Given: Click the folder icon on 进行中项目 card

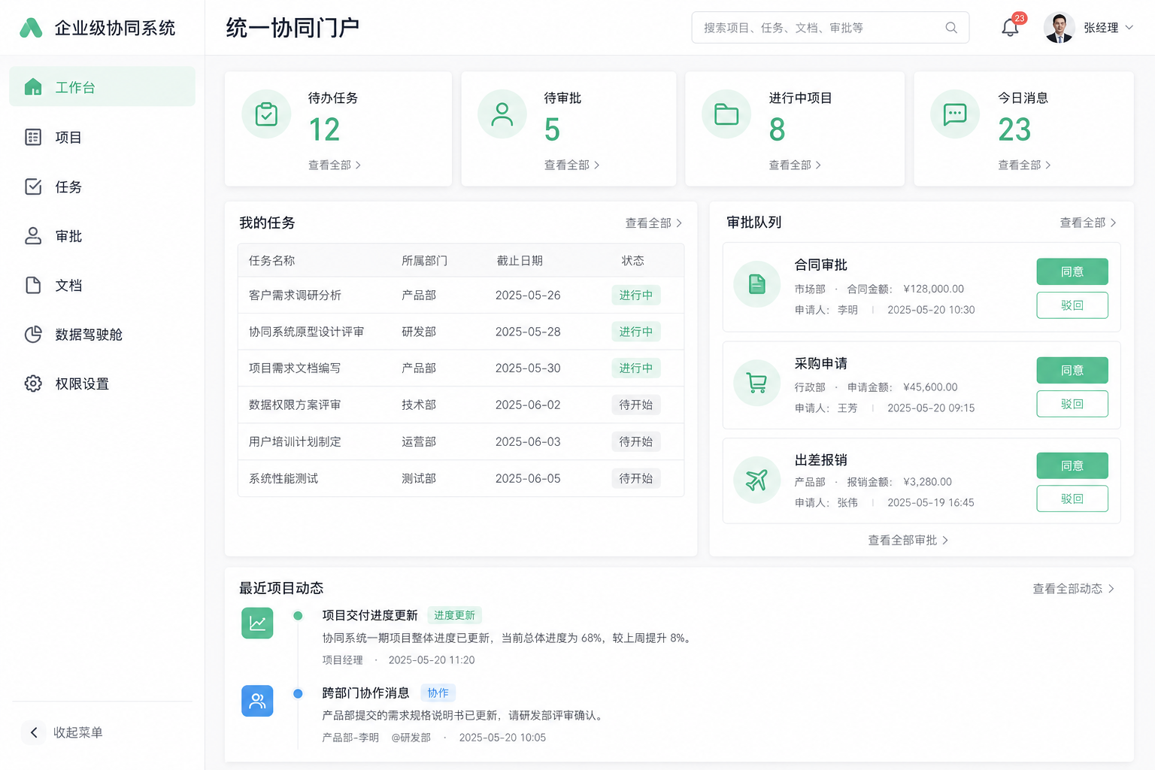Looking at the screenshot, I should pyautogui.click(x=726, y=114).
